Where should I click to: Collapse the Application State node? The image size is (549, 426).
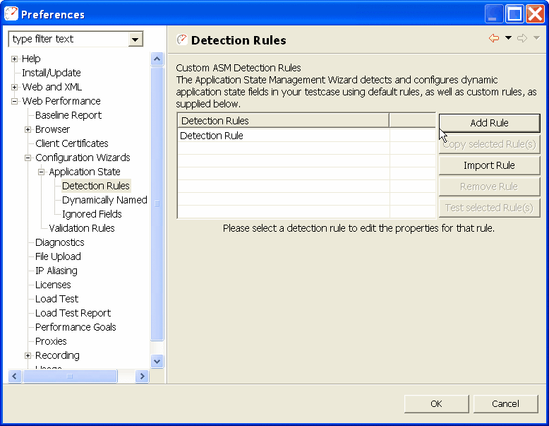pos(42,172)
